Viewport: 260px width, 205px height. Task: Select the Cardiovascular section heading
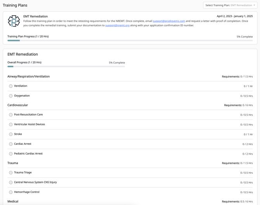(x=17, y=105)
